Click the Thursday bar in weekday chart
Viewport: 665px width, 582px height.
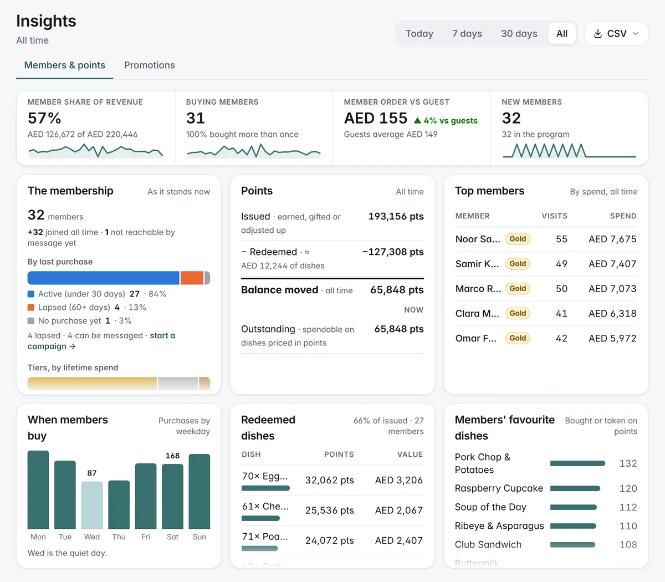click(119, 505)
